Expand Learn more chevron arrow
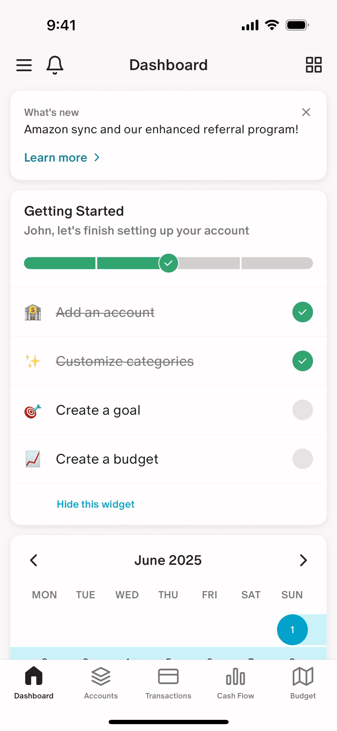Screen dimensions: 337x731 click(x=97, y=158)
